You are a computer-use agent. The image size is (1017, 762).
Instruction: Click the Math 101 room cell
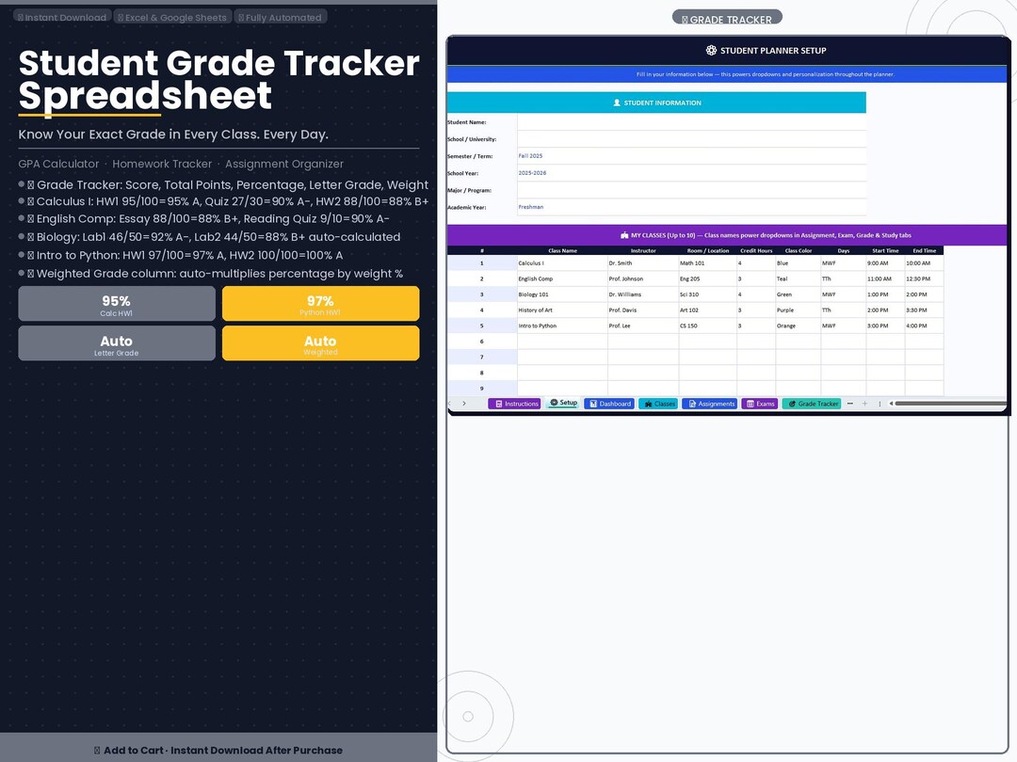pos(707,263)
